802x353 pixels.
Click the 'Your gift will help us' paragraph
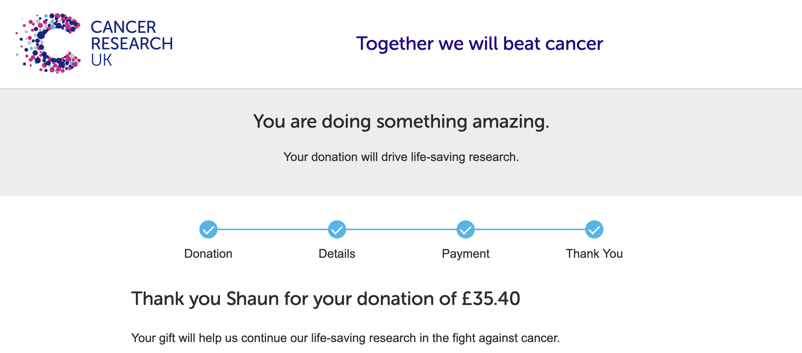pyautogui.click(x=345, y=338)
